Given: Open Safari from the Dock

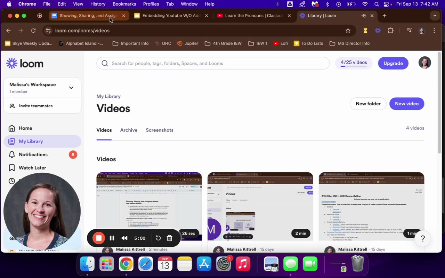Looking at the screenshot, I should (x=146, y=264).
